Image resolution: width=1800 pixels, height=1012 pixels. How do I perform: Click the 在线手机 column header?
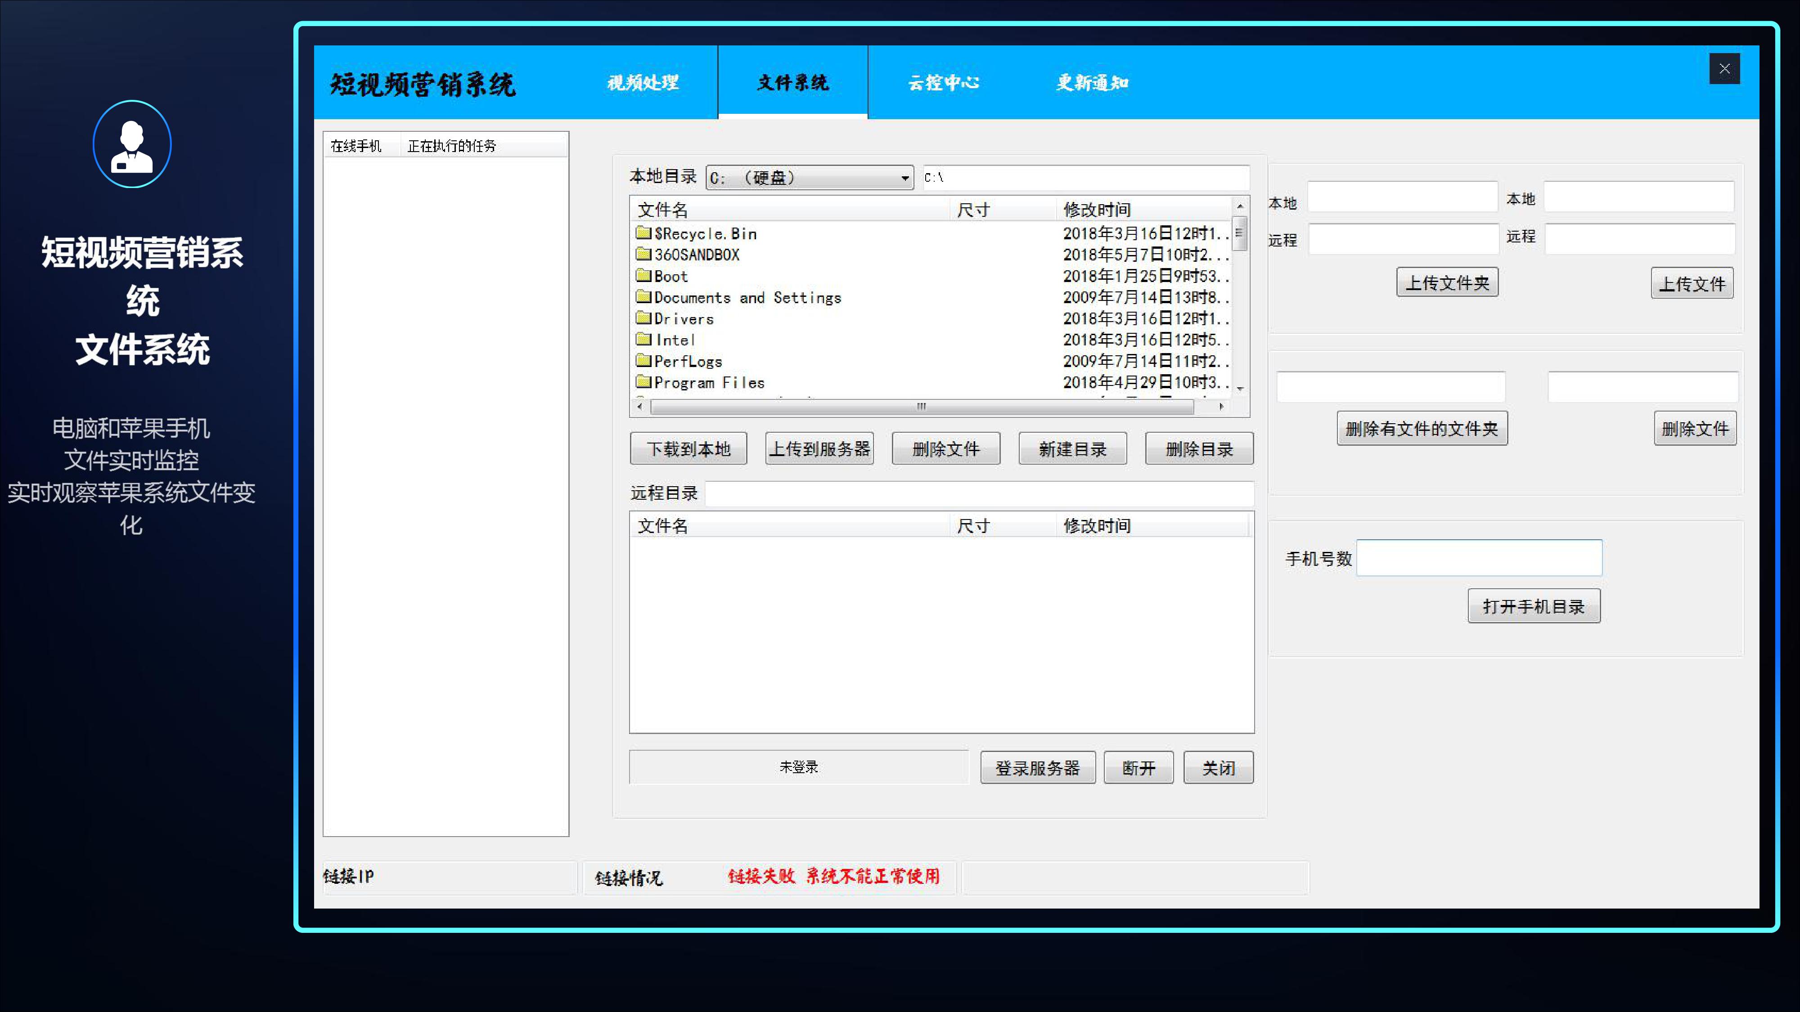(x=362, y=145)
